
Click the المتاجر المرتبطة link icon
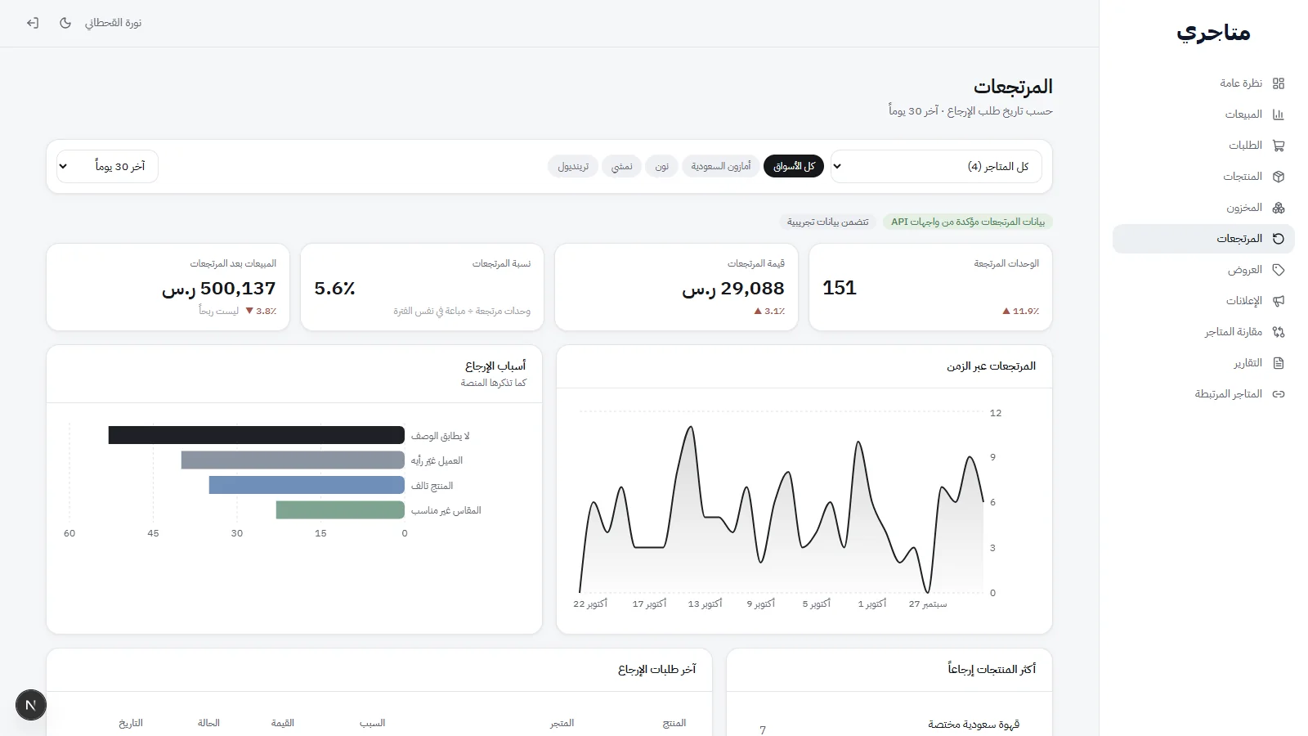1279,394
